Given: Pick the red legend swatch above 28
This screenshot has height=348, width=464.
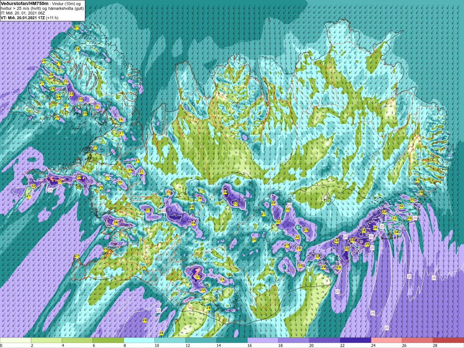Looking at the screenshot, I should [x=448, y=340].
